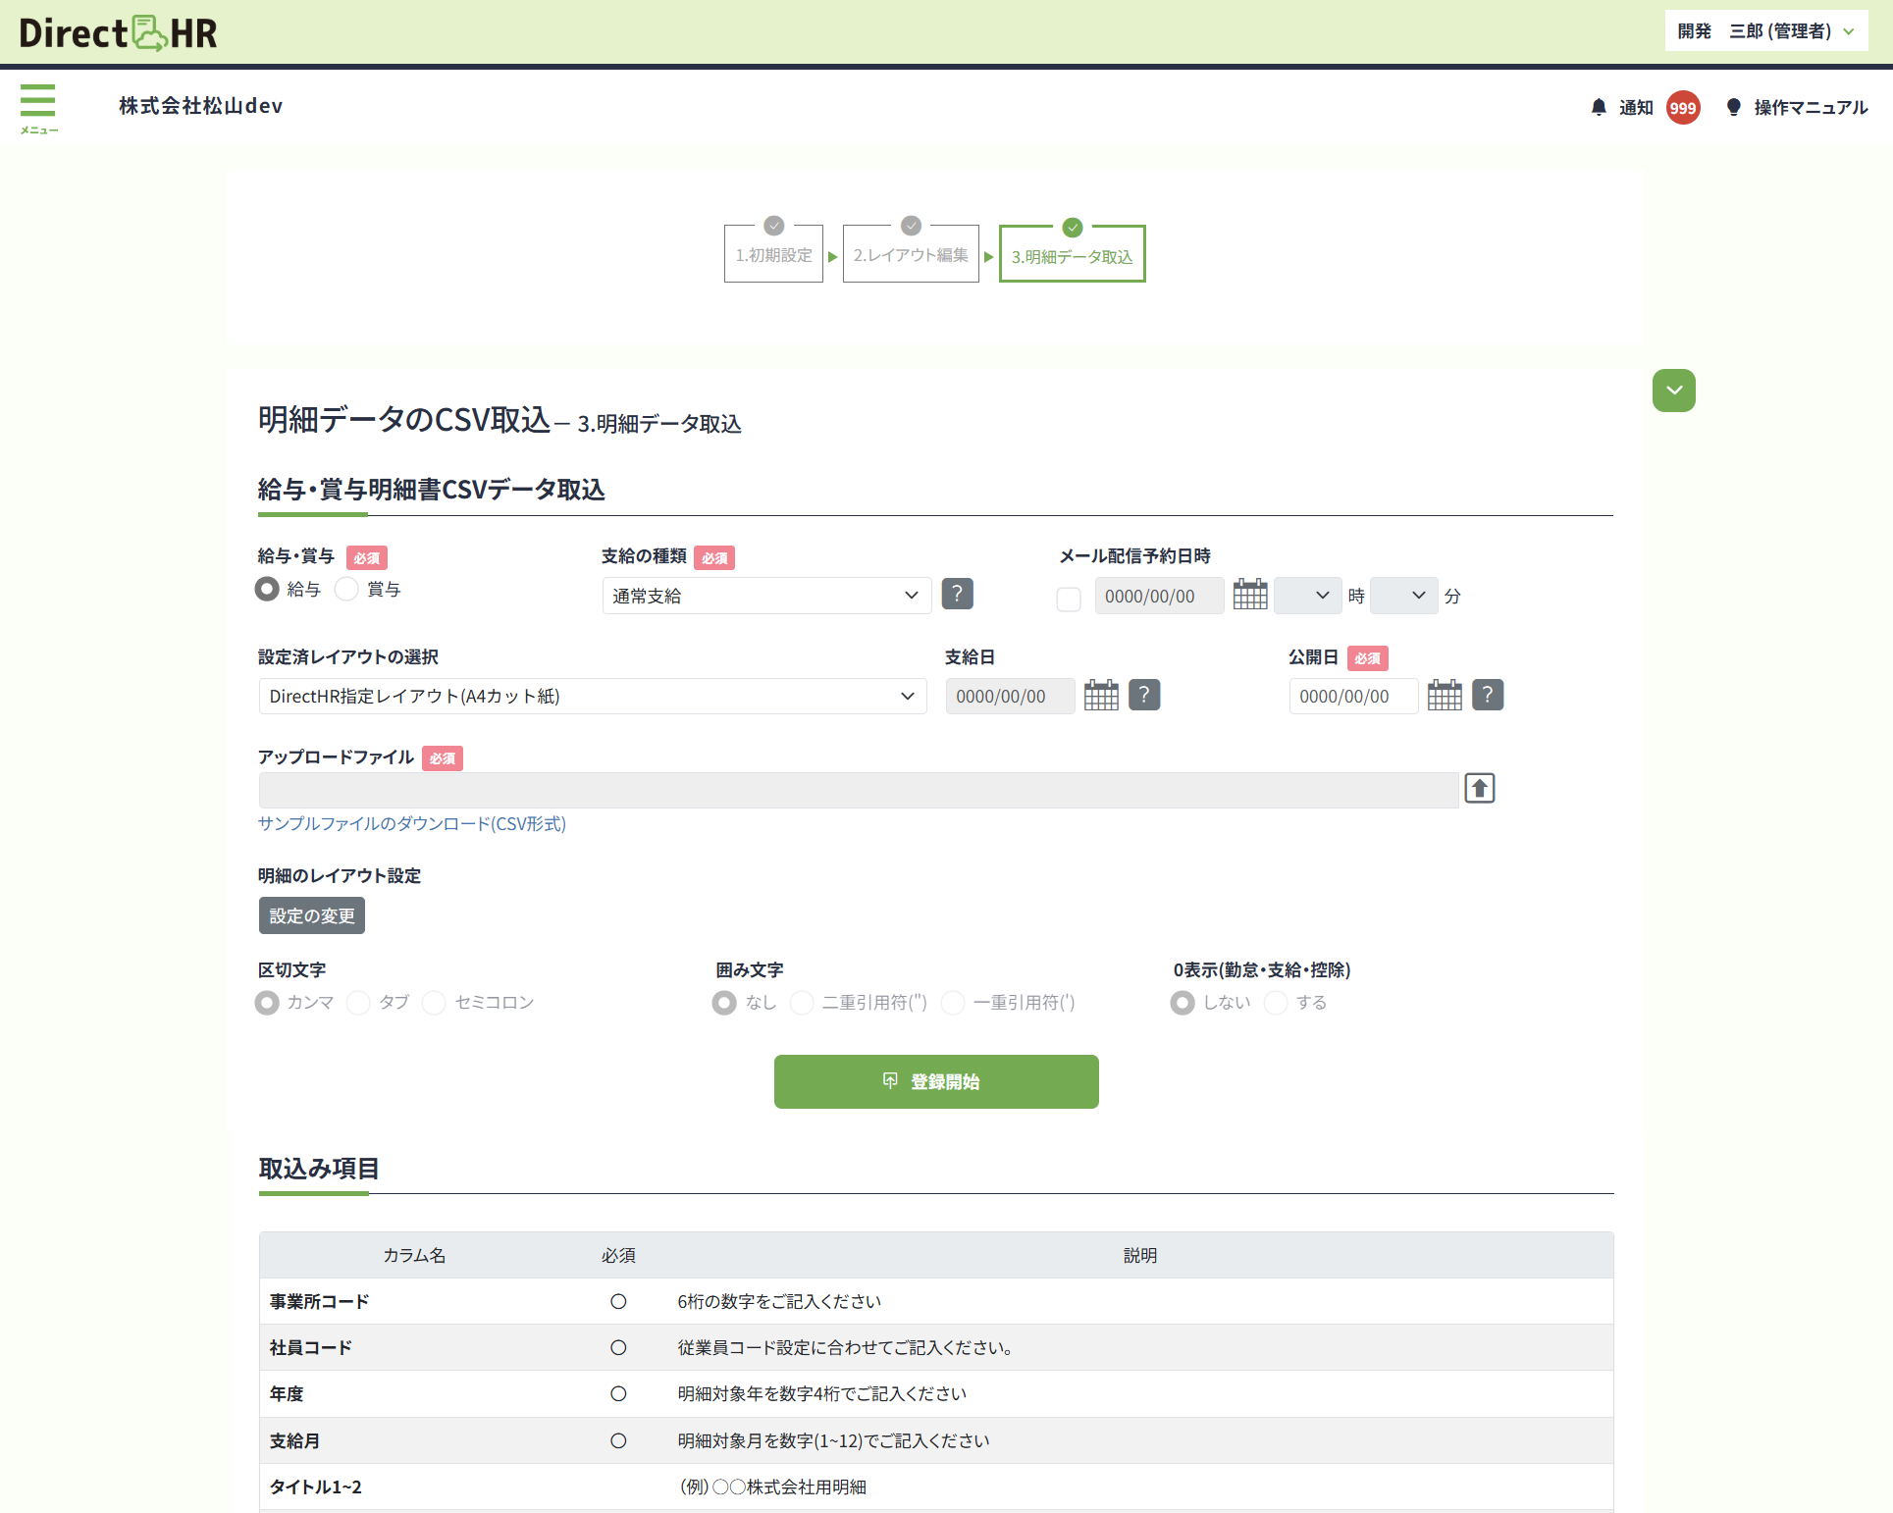Go to step 1.初期設定
The height and width of the screenshot is (1513, 1893).
coord(773,255)
